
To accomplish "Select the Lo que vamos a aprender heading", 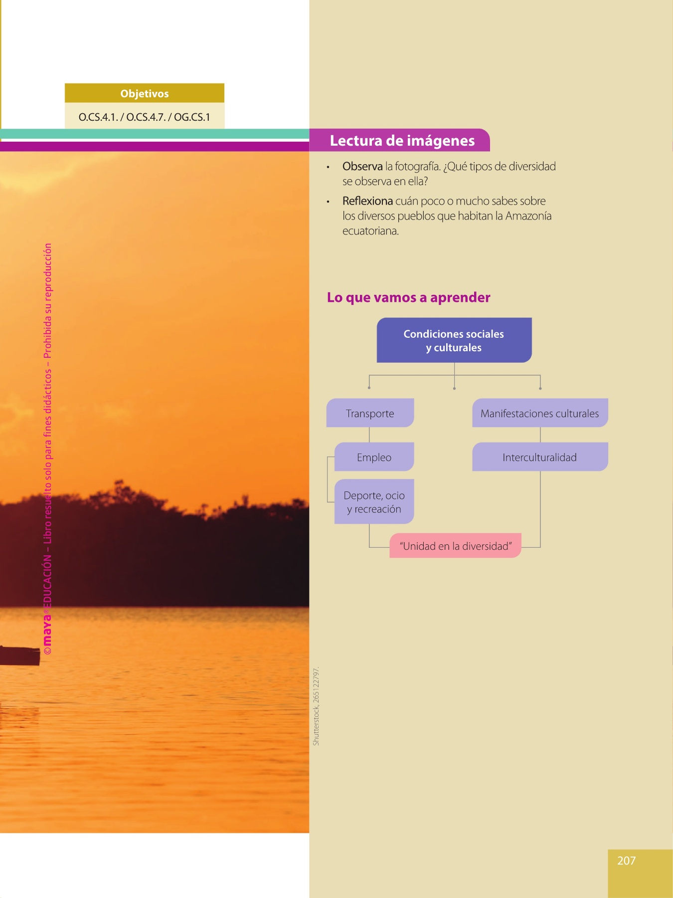I will point(408,297).
